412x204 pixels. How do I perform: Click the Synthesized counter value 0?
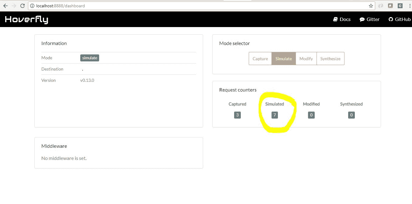pos(351,115)
